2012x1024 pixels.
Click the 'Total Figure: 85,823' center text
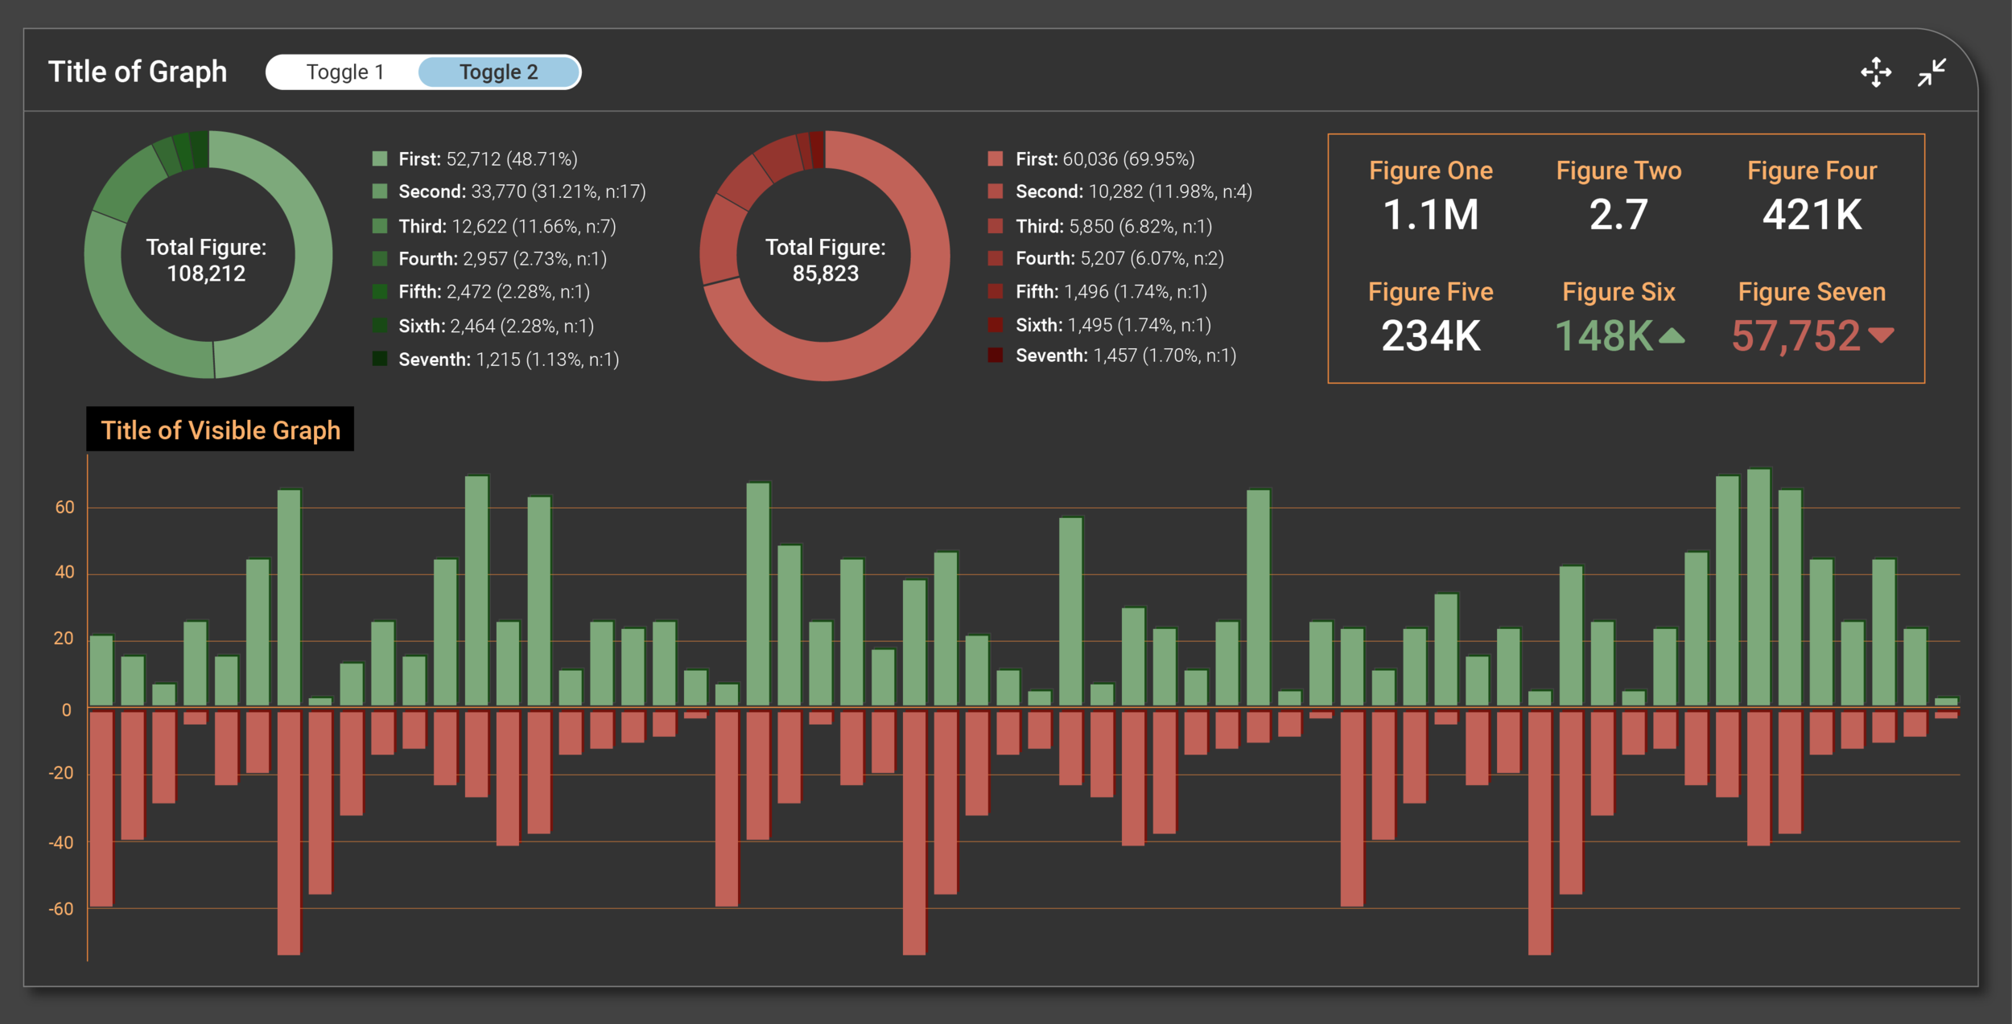(826, 260)
